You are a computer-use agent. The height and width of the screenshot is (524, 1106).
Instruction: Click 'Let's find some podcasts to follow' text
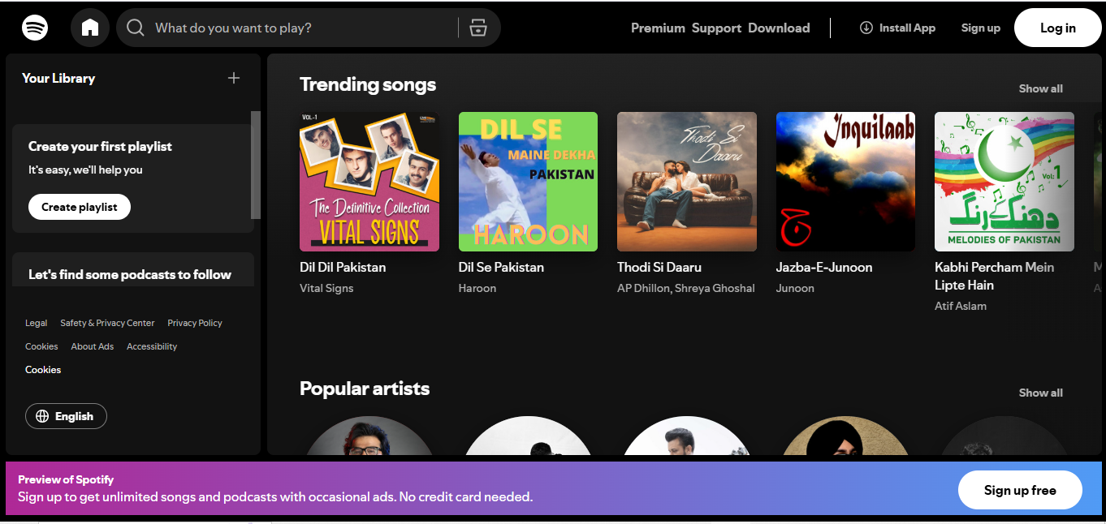click(130, 274)
